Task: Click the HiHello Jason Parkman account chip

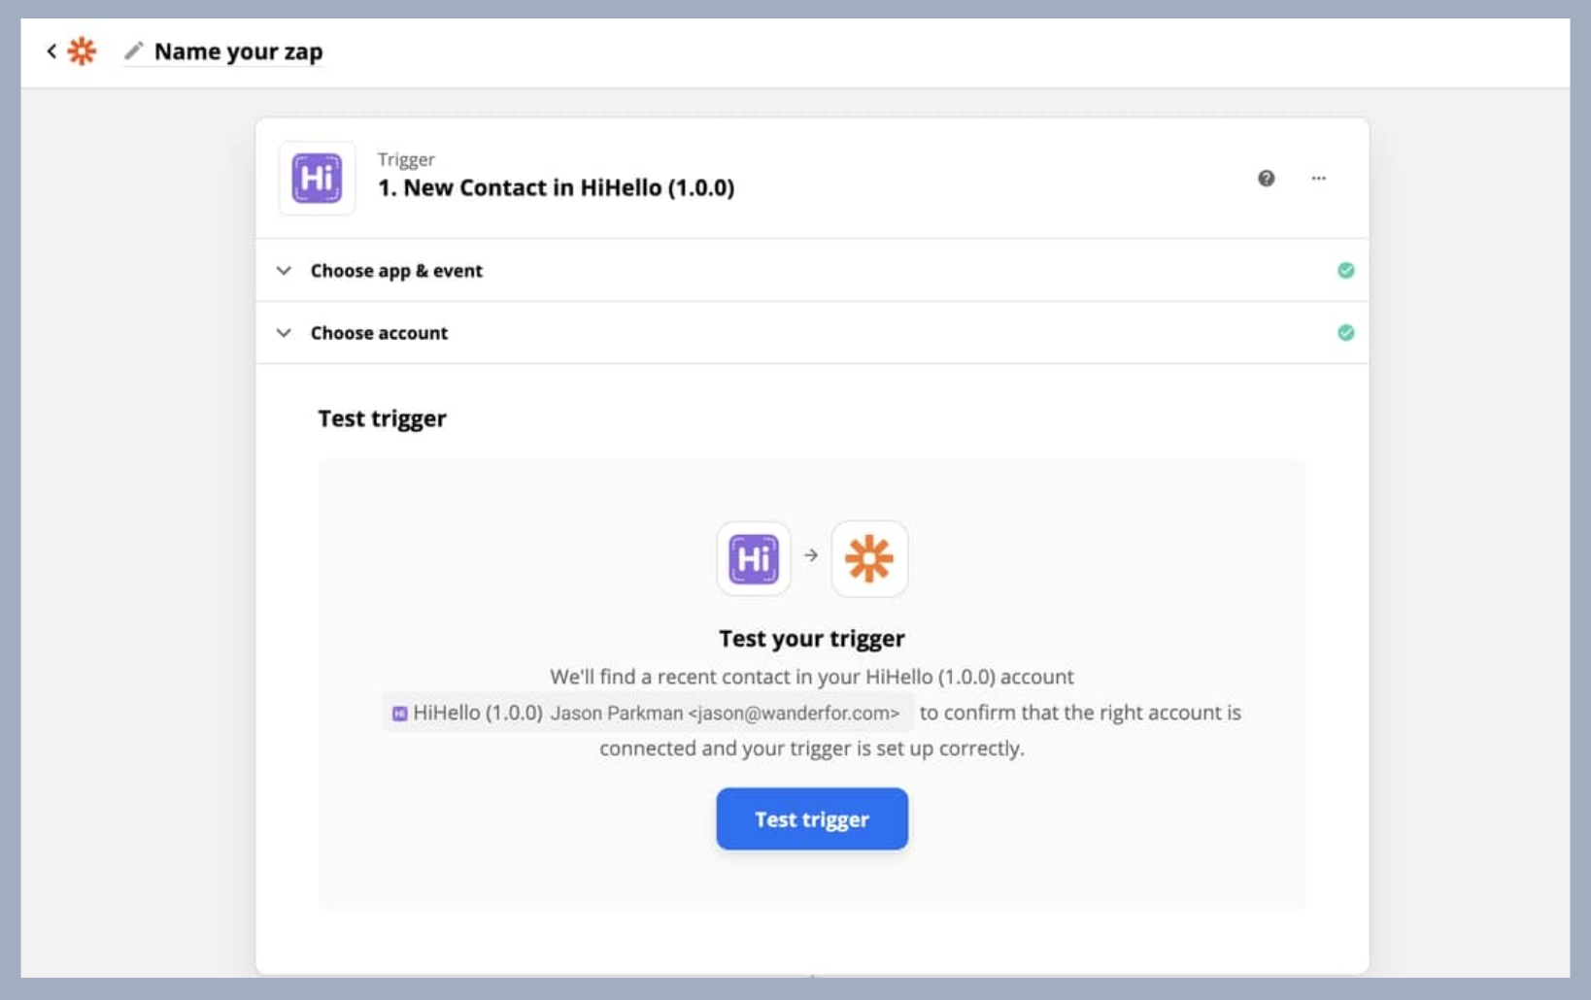Action: [x=648, y=713]
